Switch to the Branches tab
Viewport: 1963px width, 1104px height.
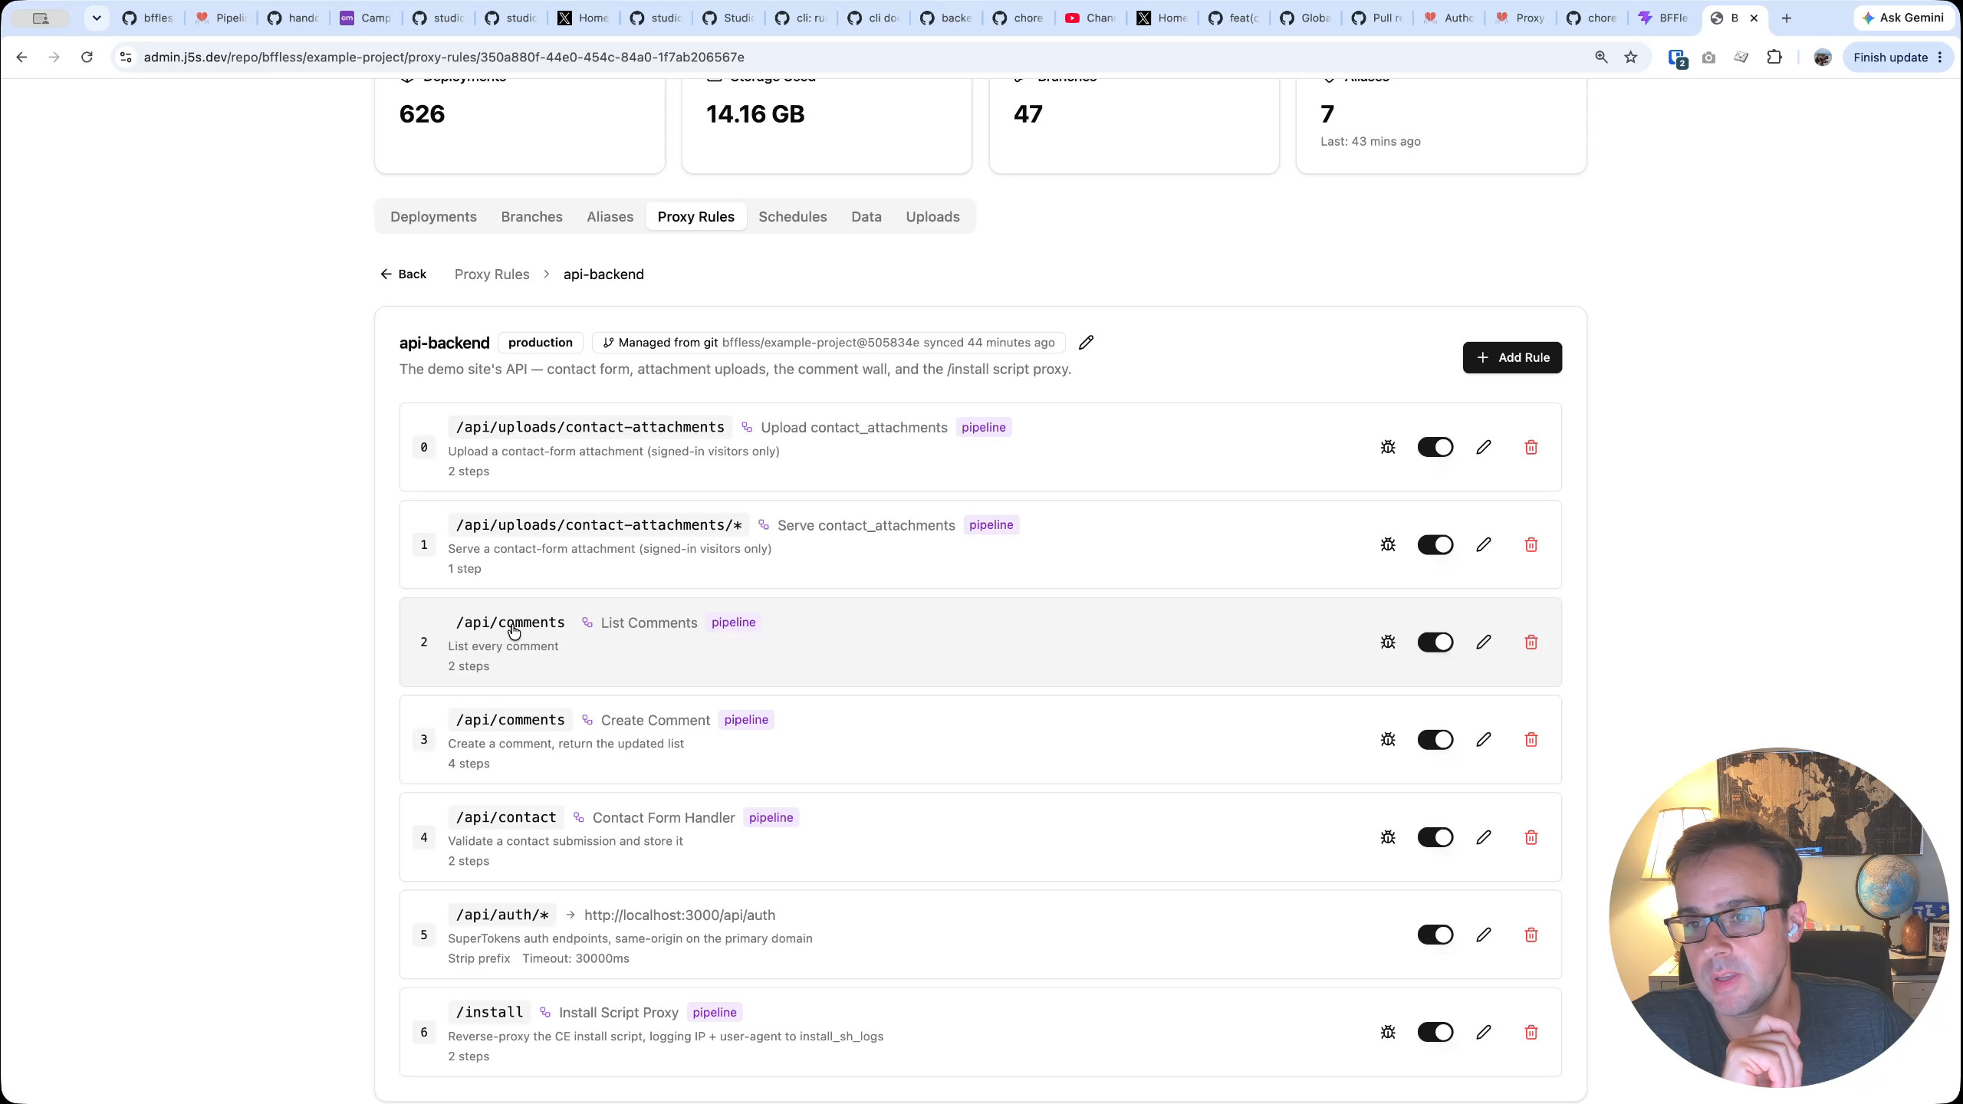click(531, 217)
